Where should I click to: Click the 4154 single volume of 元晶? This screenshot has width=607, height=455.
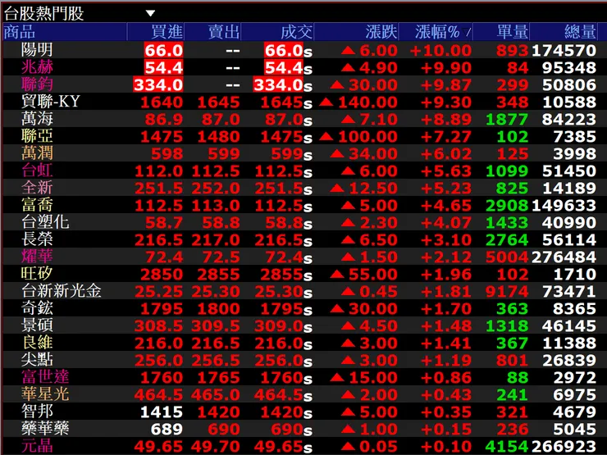pos(507,447)
